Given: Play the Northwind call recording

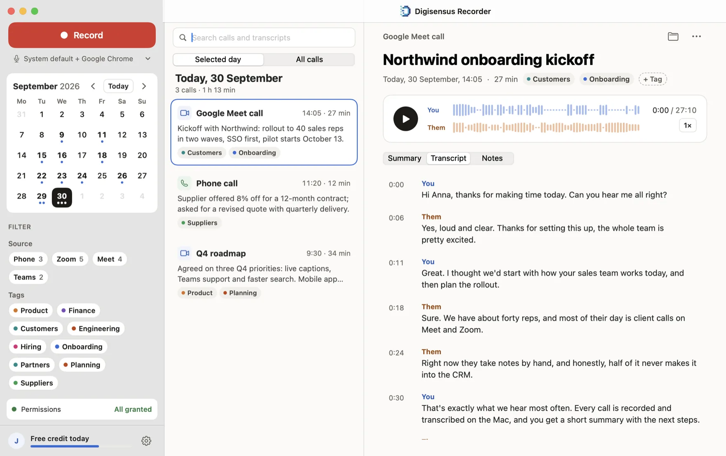Looking at the screenshot, I should point(405,119).
